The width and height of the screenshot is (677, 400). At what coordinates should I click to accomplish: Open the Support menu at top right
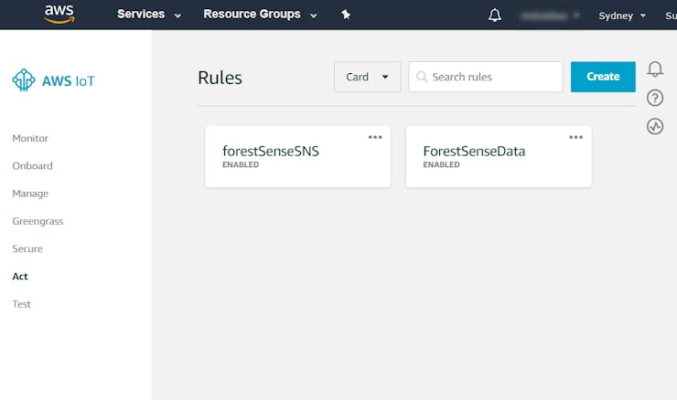pyautogui.click(x=671, y=16)
